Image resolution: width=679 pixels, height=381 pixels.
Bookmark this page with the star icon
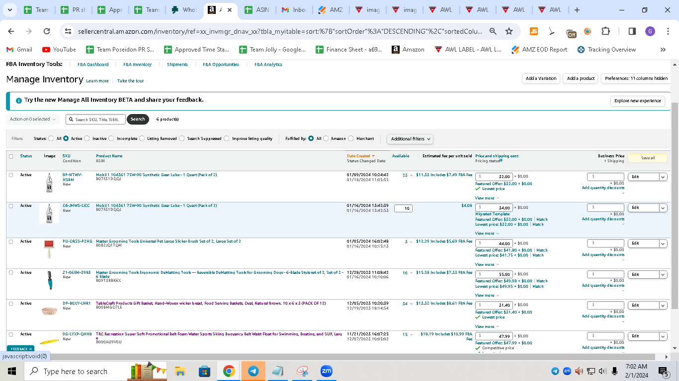[x=509, y=31]
